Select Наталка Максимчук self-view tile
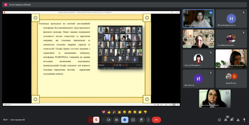 point(215,98)
